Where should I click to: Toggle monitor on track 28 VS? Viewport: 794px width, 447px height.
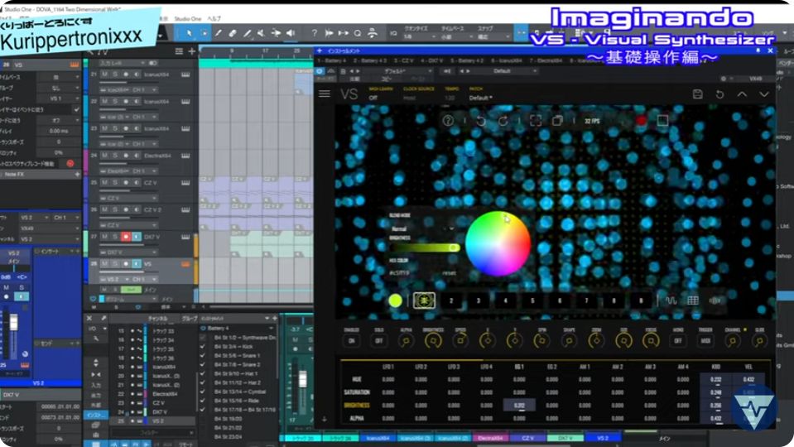(137, 264)
